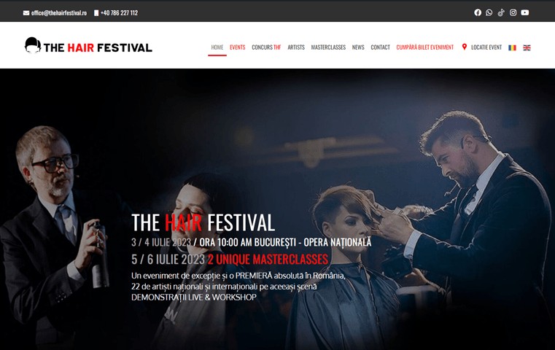The height and width of the screenshot is (350, 555).
Task: Click the office@thehairfestival.ro email link
Action: point(59,12)
